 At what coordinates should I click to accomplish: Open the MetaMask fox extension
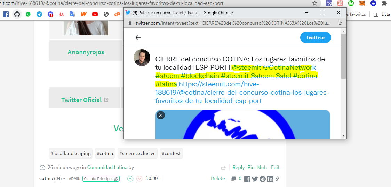(362, 3)
